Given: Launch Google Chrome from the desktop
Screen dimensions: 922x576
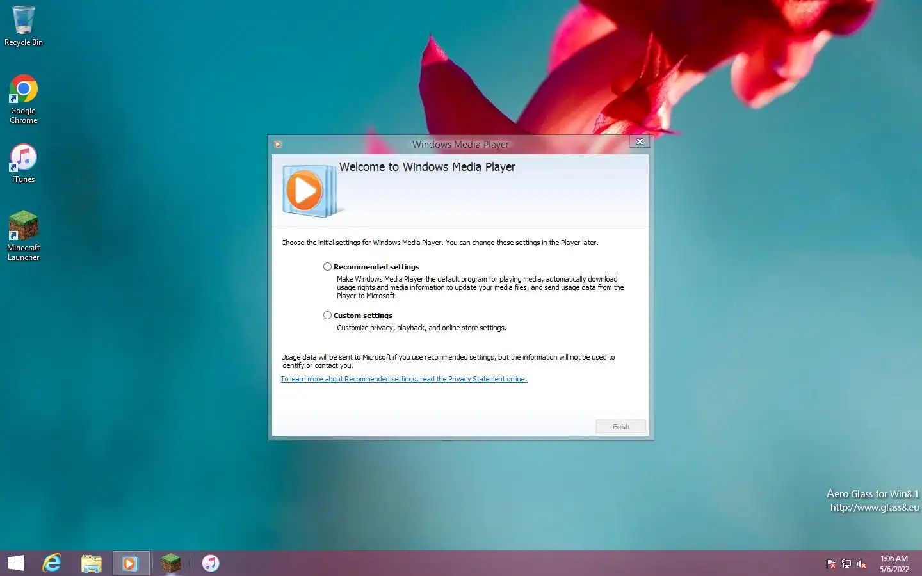Looking at the screenshot, I should click(24, 99).
